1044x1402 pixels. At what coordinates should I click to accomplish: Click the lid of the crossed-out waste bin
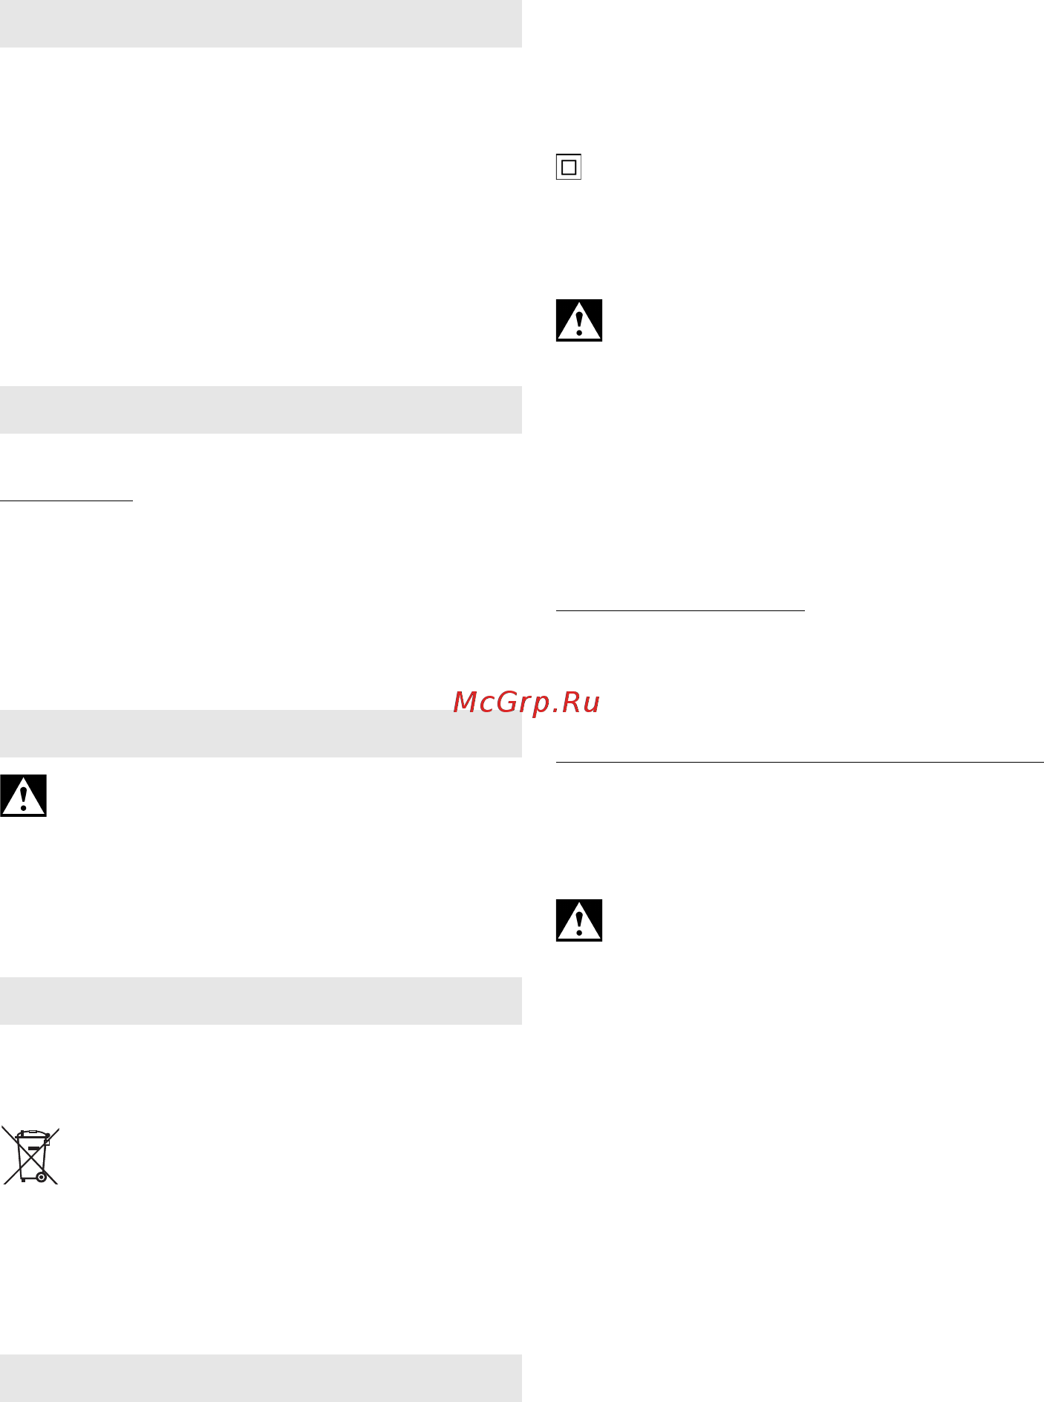[33, 1135]
